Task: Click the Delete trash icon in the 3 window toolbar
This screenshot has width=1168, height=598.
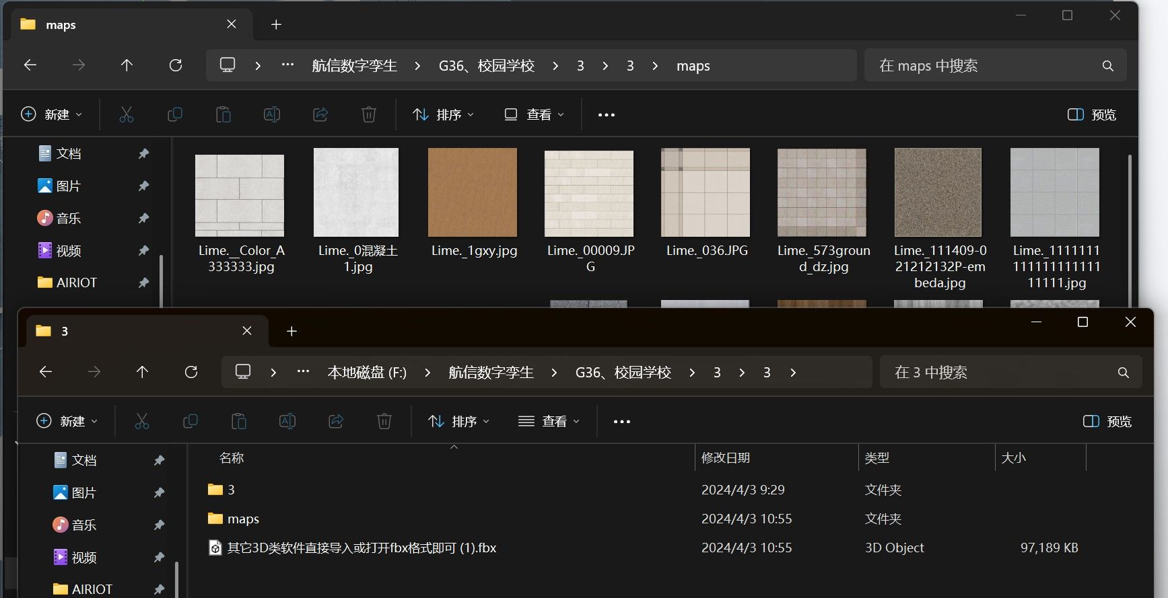Action: click(384, 421)
